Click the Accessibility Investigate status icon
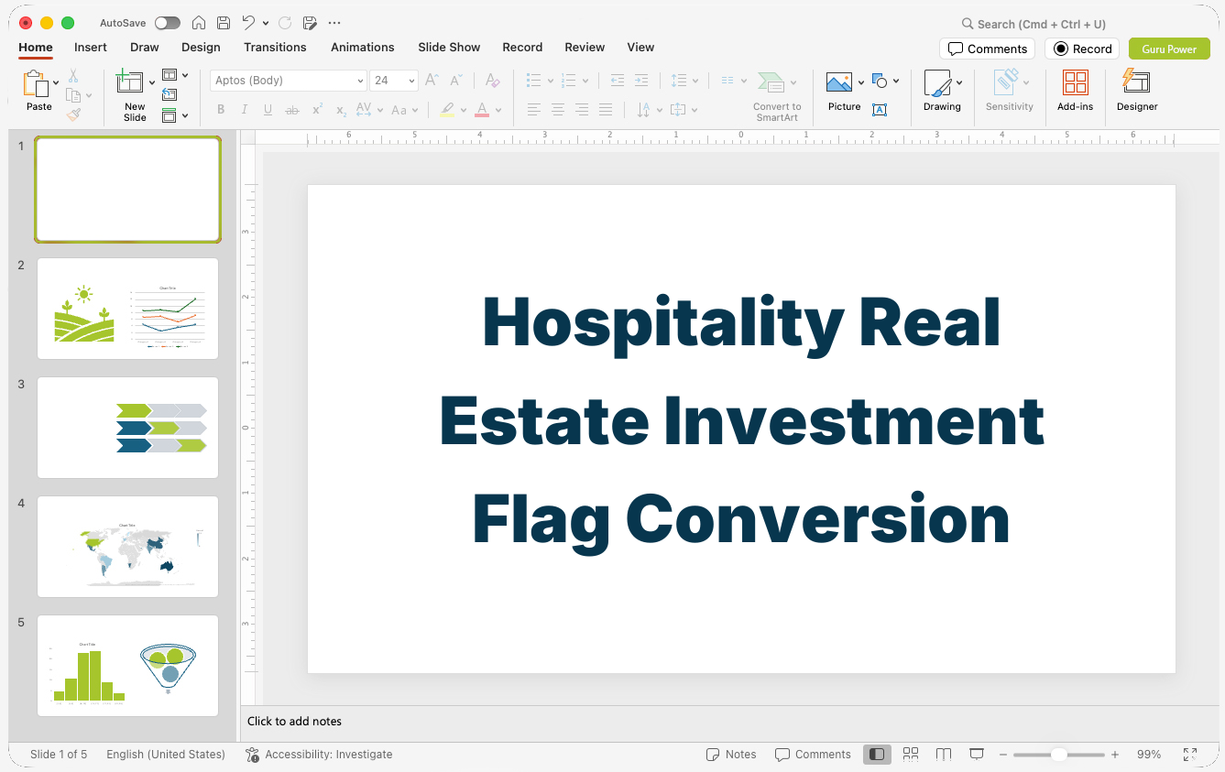1225x772 pixels. click(253, 755)
